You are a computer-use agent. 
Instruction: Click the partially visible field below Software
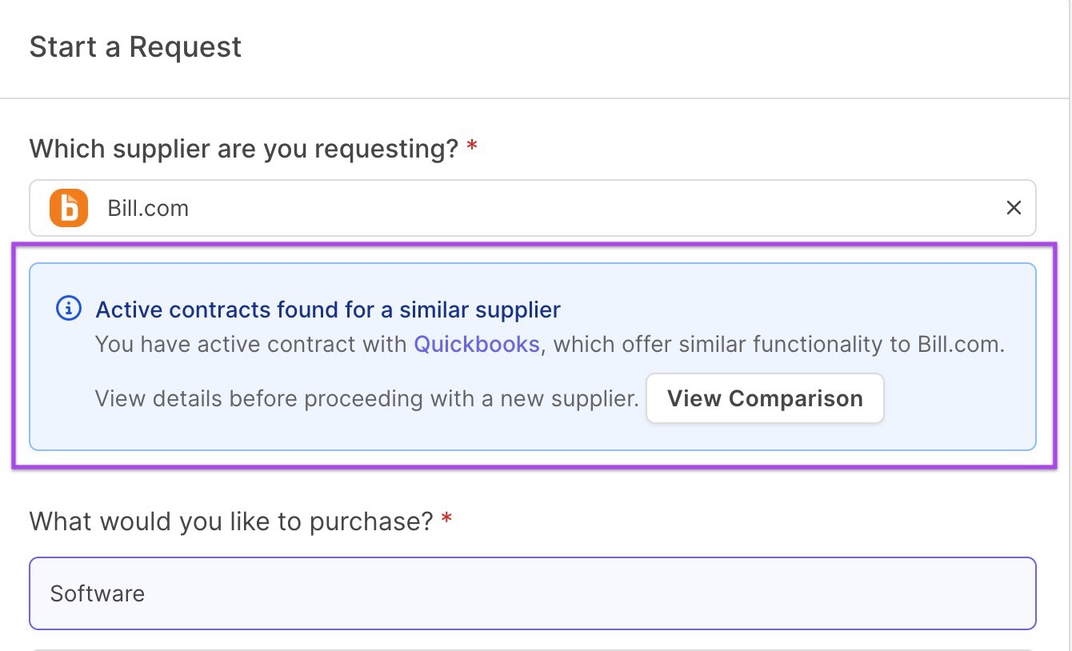(x=532, y=648)
